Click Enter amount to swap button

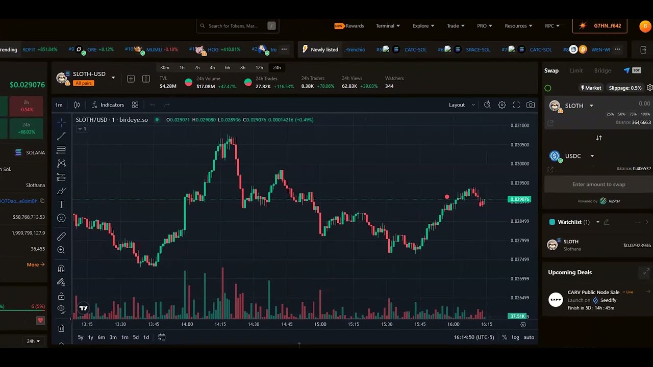pyautogui.click(x=598, y=185)
